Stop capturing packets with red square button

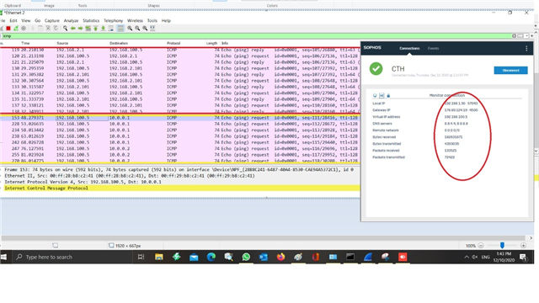coord(8,29)
